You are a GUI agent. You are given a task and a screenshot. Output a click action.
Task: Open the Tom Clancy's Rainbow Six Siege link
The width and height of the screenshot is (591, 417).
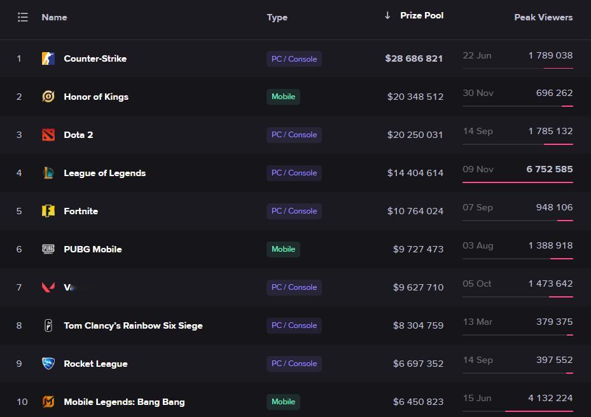click(133, 325)
